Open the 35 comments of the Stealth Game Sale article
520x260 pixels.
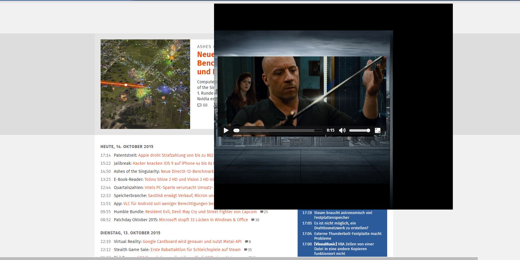tap(248, 250)
